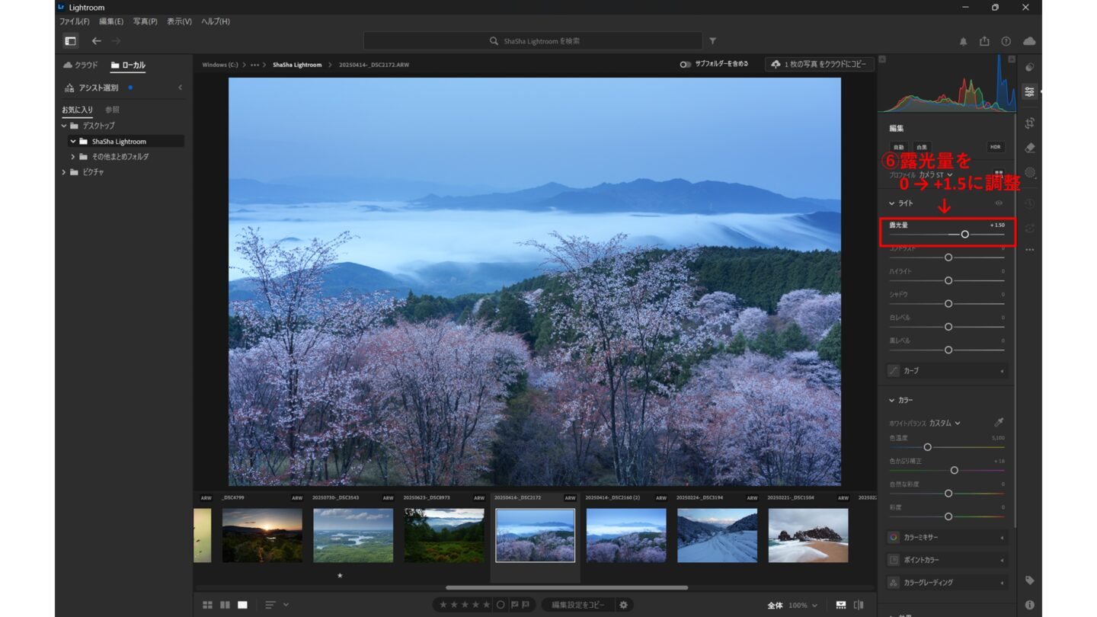The width and height of the screenshot is (1097, 617).
Task: Click the notifications bell icon
Action: pyautogui.click(x=964, y=41)
